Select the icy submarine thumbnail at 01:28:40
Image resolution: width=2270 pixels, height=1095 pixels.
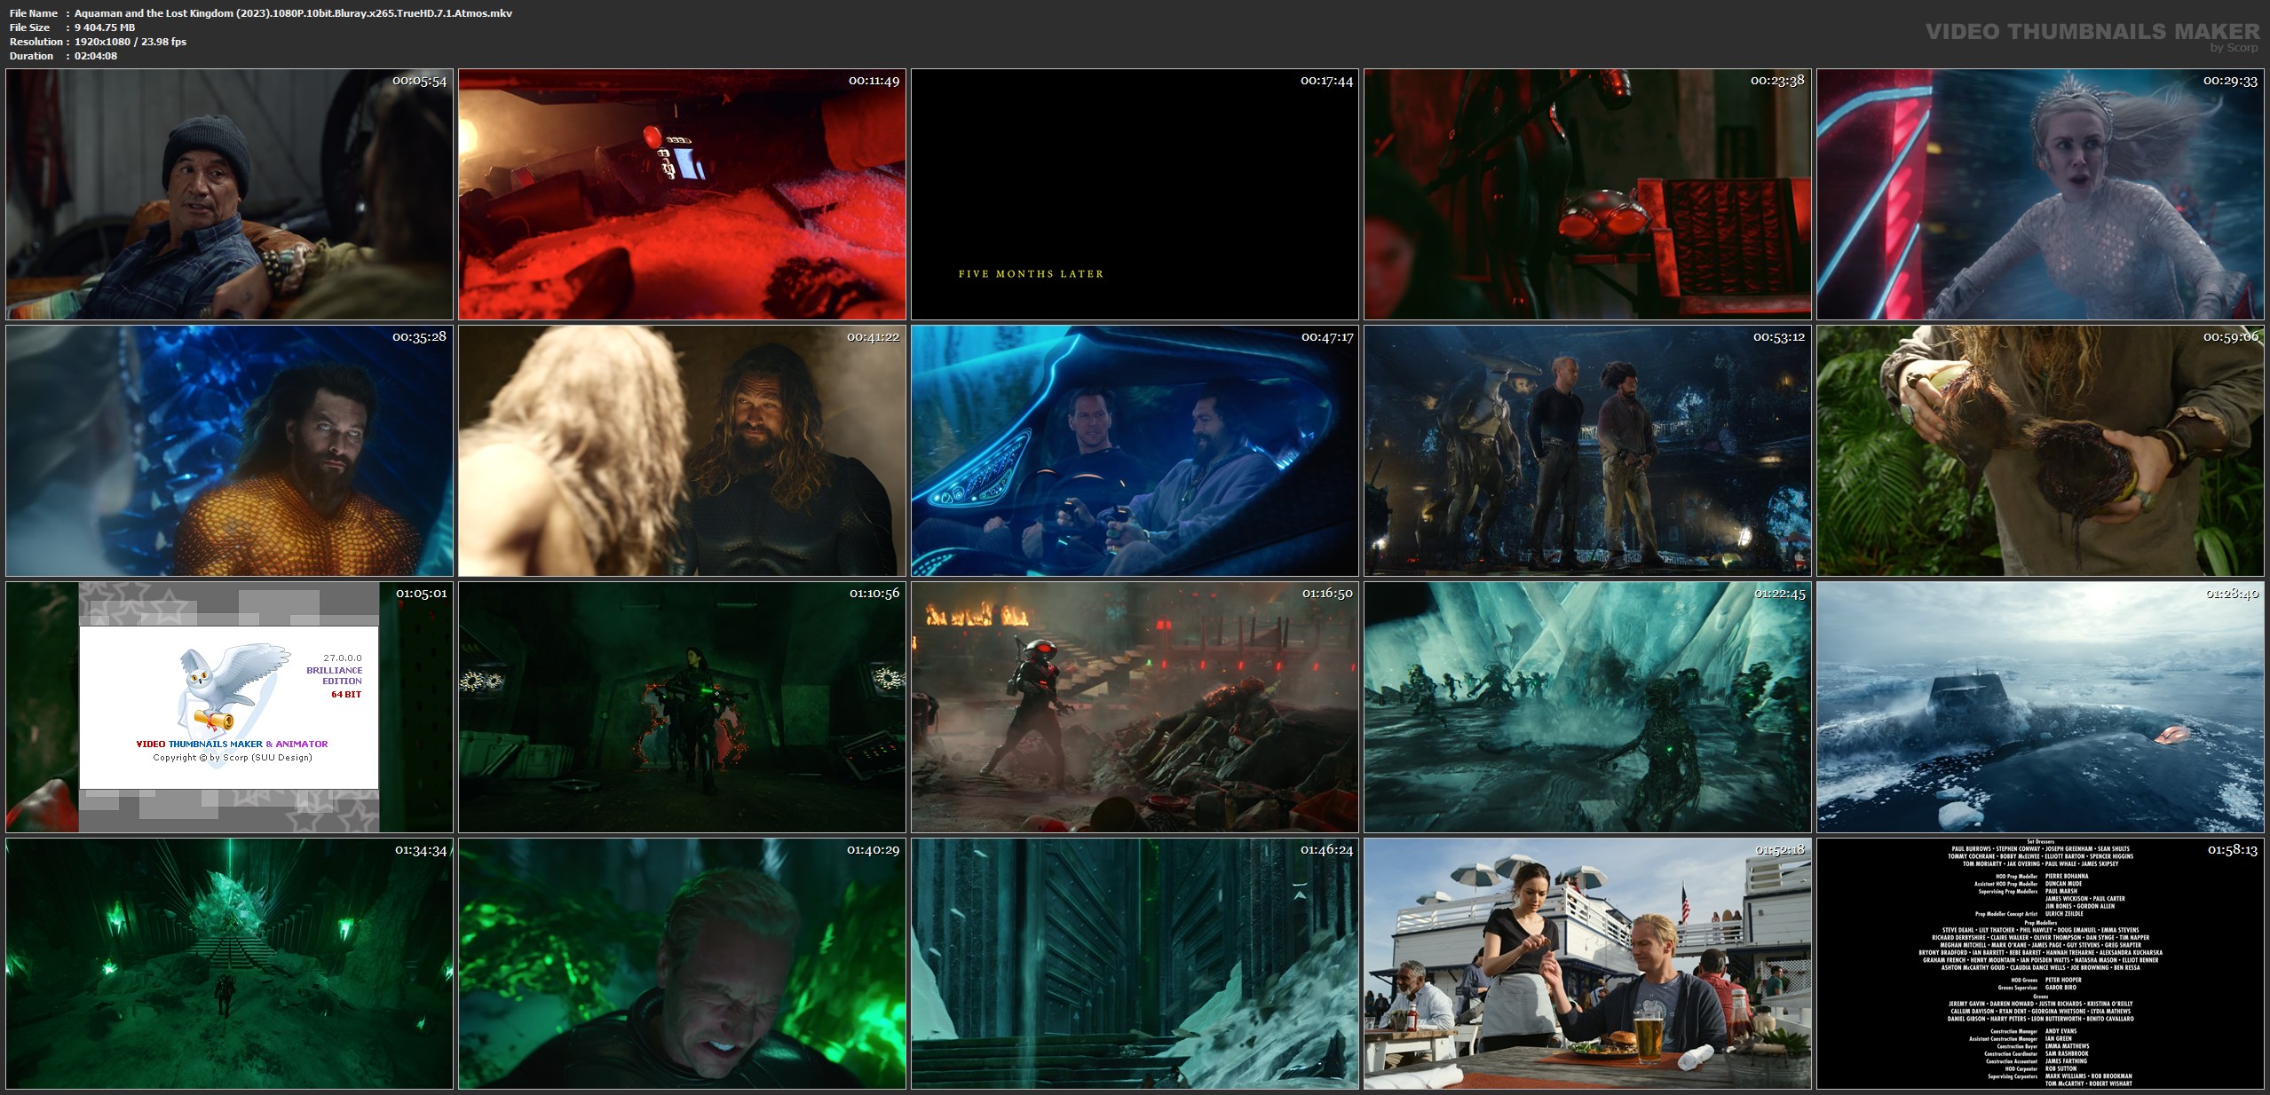coord(2039,707)
